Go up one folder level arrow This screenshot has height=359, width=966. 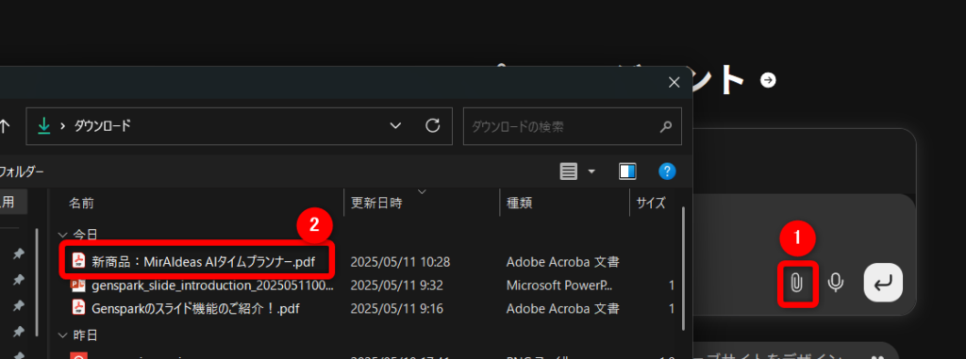[5, 126]
